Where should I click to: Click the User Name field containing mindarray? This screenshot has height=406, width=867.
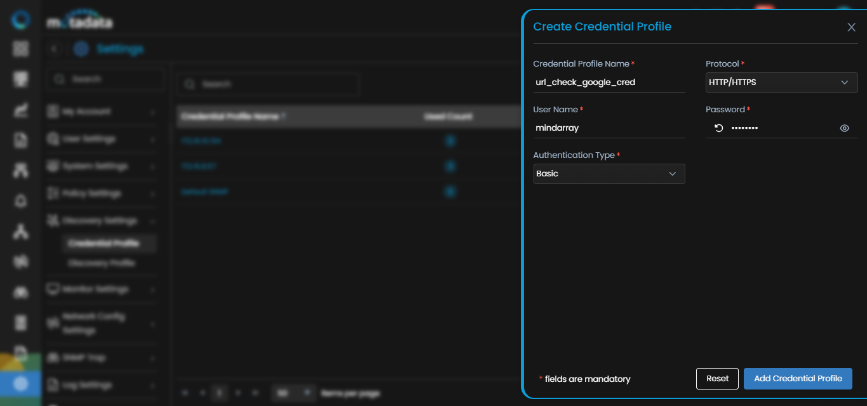click(x=609, y=128)
